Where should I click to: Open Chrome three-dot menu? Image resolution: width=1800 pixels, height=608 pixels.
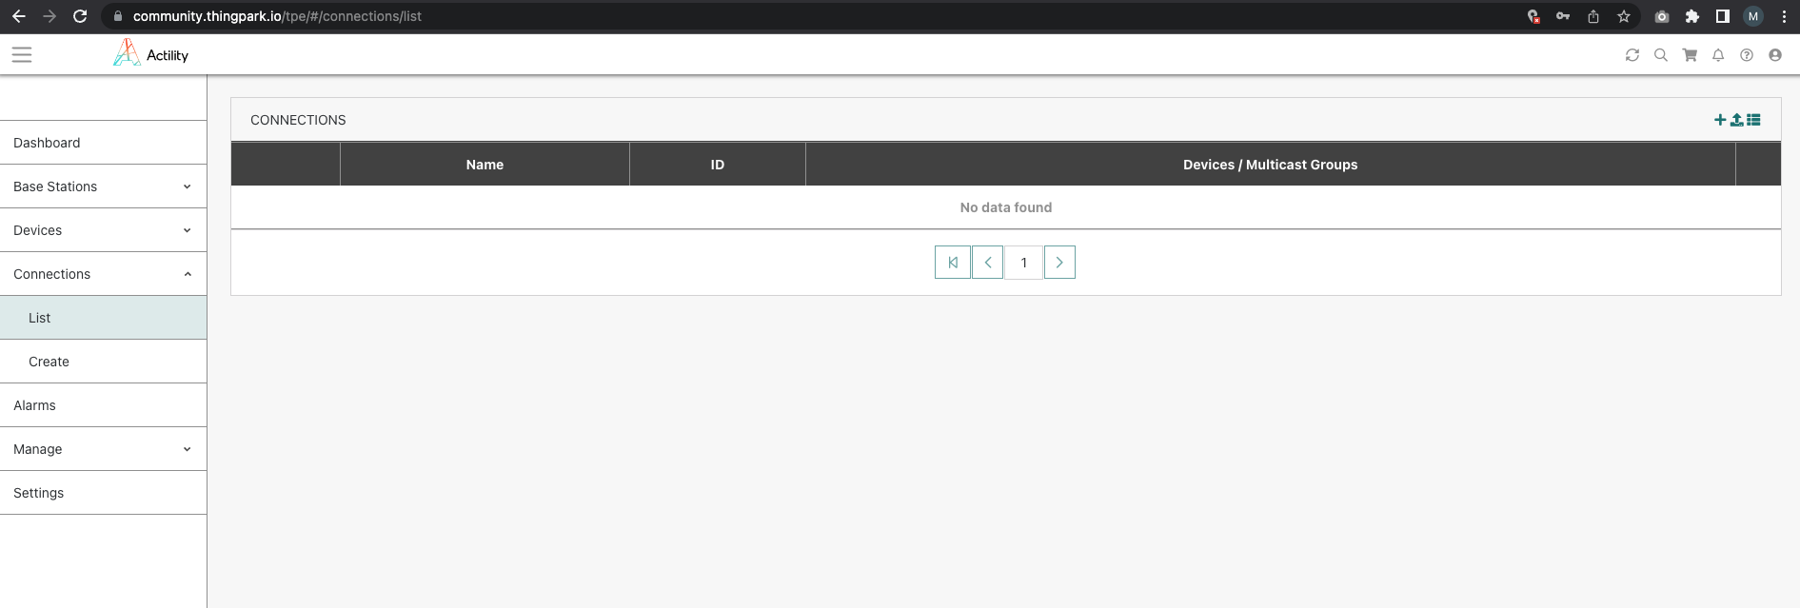pos(1784,16)
